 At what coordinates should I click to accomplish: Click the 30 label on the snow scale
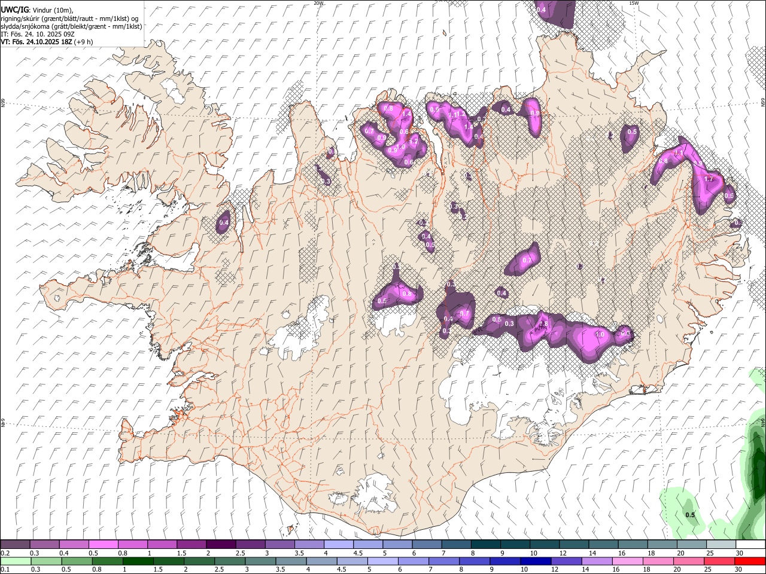point(740,553)
